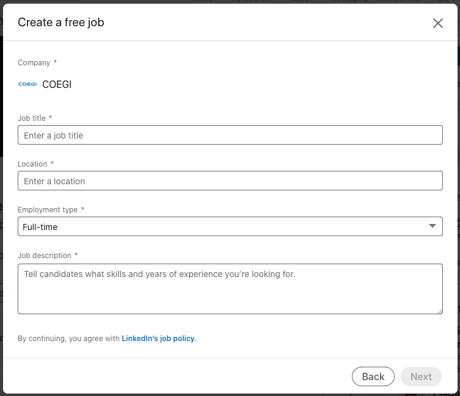Screen dimensions: 460x396
Task: Click the Company field label
Action: click(34, 62)
